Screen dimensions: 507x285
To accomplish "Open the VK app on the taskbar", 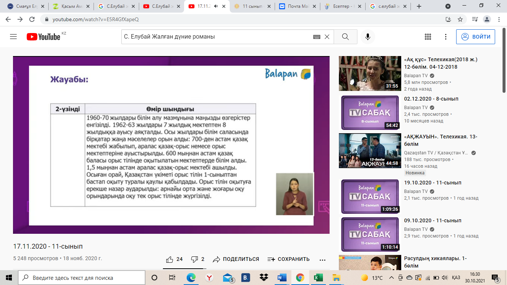I will [246, 278].
